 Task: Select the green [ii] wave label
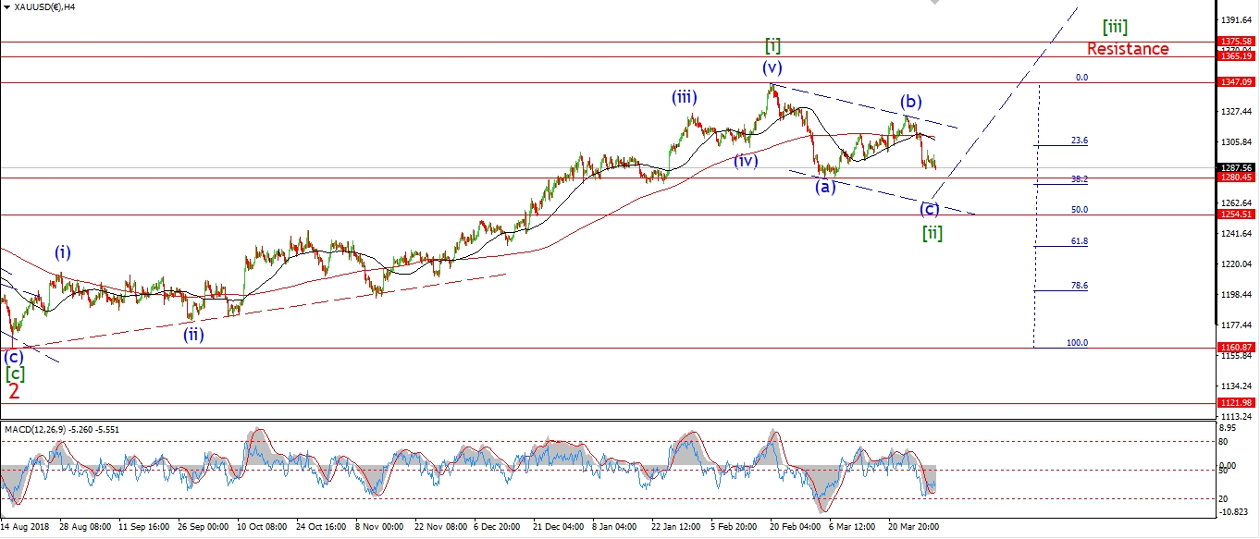tap(932, 232)
